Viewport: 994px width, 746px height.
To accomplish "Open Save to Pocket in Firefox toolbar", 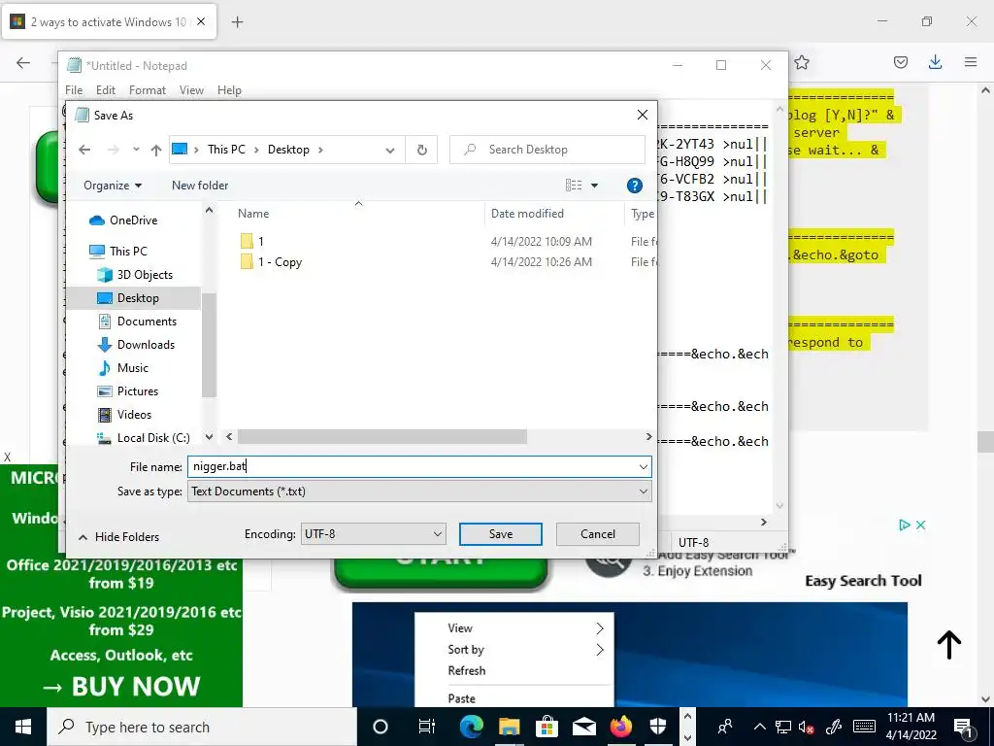I will [x=900, y=62].
